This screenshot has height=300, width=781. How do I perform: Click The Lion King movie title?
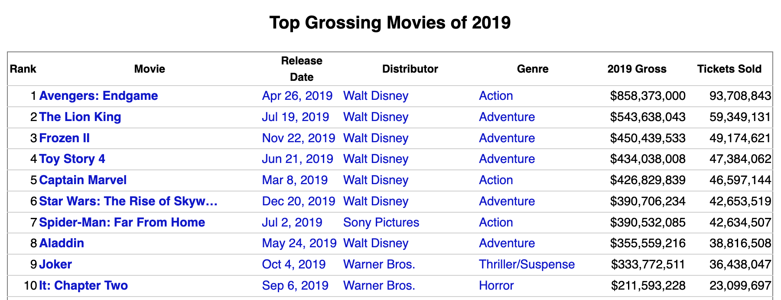[x=80, y=117]
